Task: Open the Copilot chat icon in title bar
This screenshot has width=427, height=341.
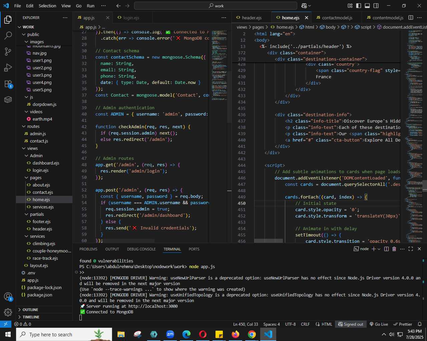Action: (304, 6)
